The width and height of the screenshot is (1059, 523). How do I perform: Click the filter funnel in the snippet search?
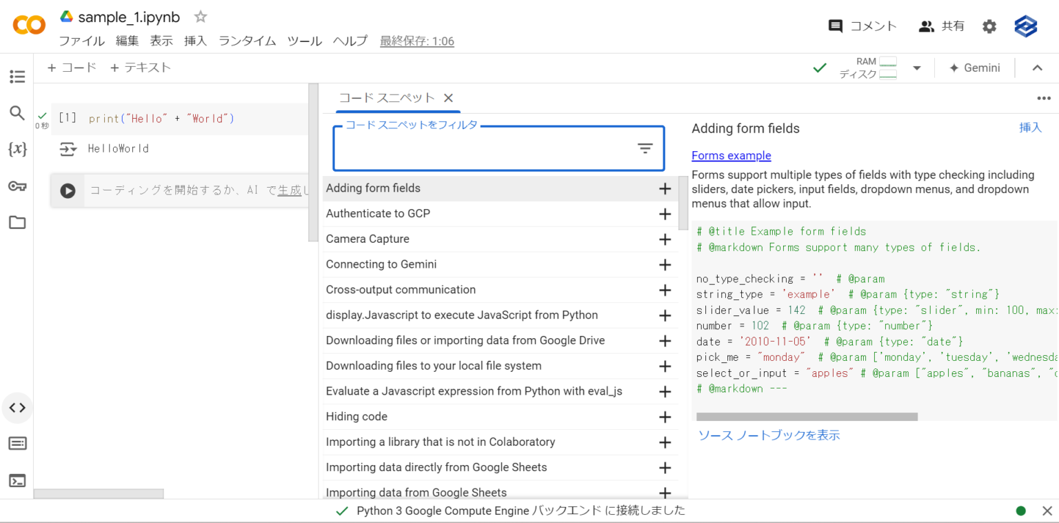click(x=645, y=148)
